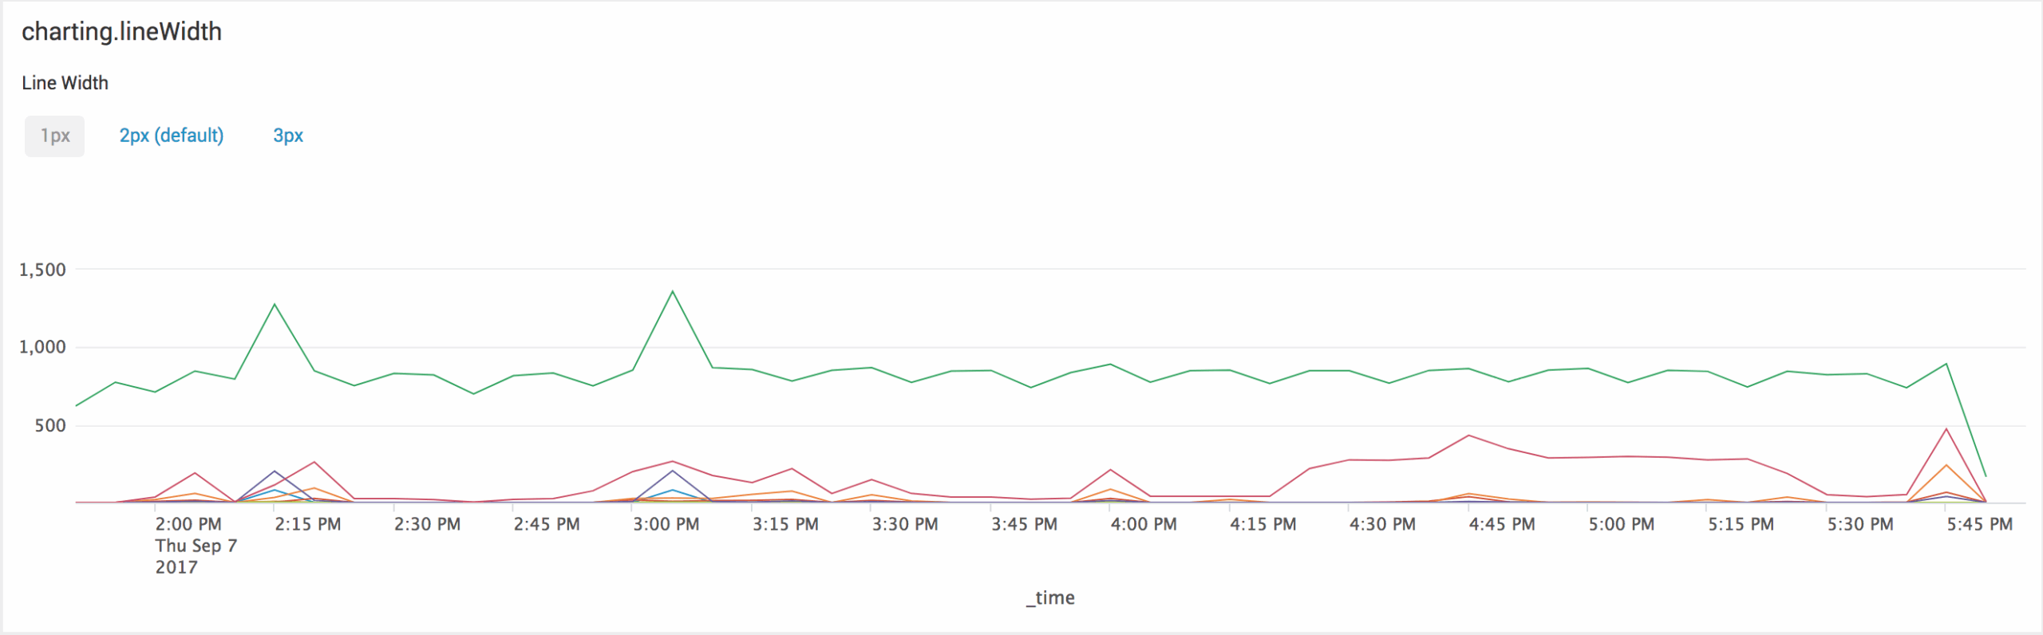Screen dimensions: 2043x635
Task: Click the charting.lineWidth title
Action: 121,32
